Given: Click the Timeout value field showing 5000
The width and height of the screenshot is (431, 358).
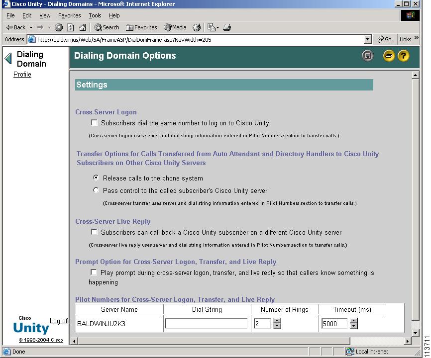Looking at the screenshot, I should coord(334,323).
